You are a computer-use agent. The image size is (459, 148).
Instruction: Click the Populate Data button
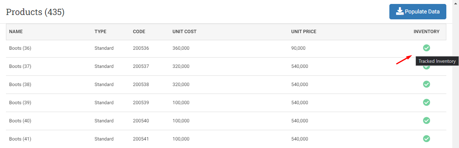pos(418,12)
